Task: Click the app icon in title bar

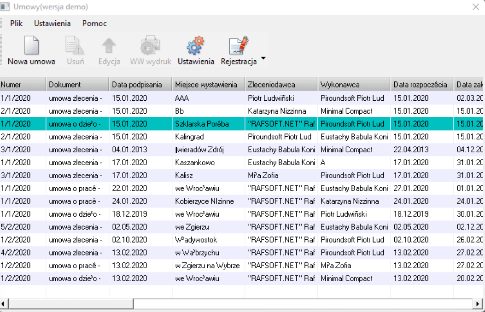Action: pos(6,7)
